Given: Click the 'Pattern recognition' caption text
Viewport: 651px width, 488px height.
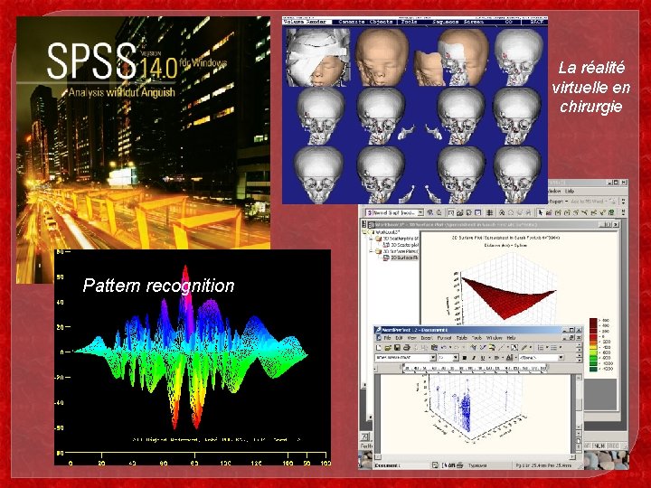Looking at the screenshot, I should (158, 286).
